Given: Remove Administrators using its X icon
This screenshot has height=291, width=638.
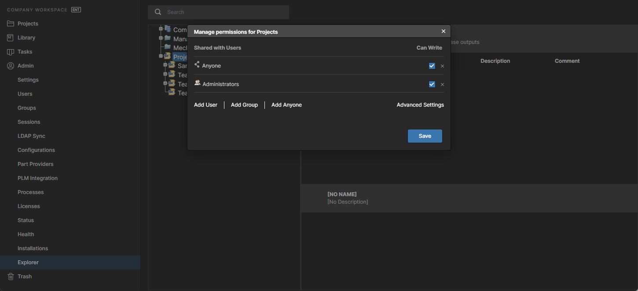Looking at the screenshot, I should (x=442, y=85).
